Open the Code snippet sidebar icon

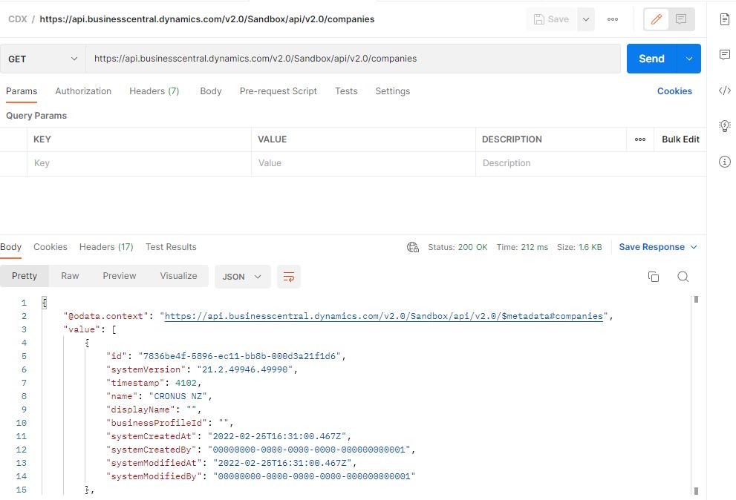[725, 91]
